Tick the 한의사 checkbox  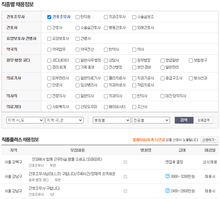[134, 96]
